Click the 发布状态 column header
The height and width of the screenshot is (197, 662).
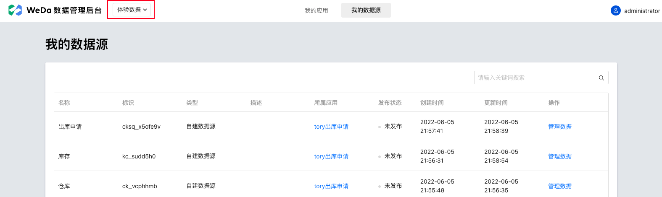pyautogui.click(x=389, y=103)
